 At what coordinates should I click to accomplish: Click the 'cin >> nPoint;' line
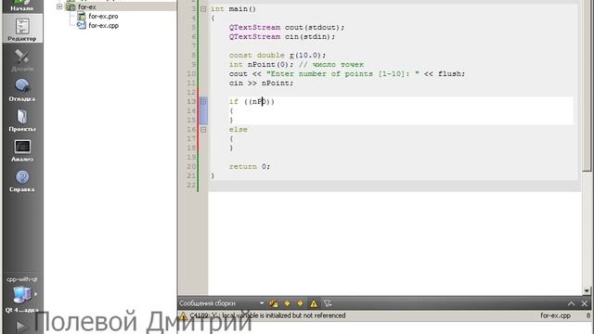(261, 83)
